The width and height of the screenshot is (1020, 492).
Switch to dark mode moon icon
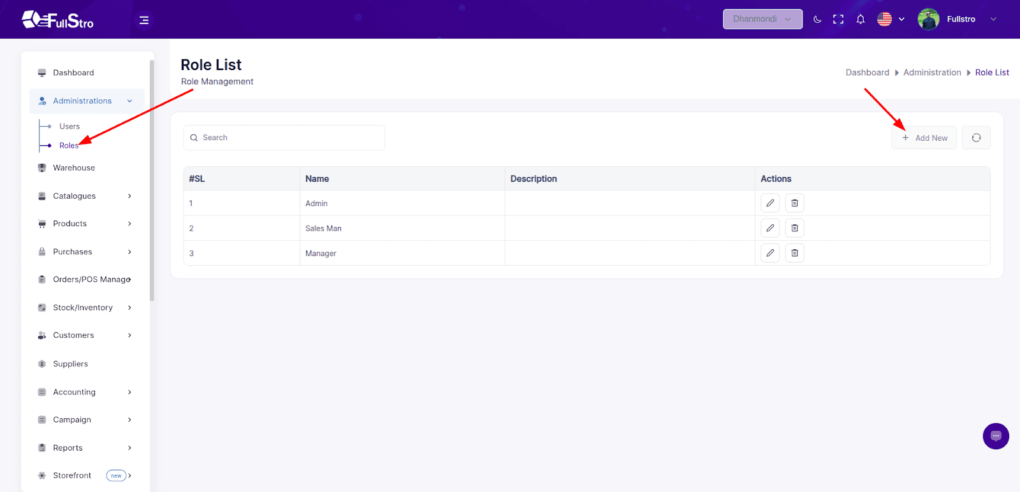pyautogui.click(x=817, y=19)
